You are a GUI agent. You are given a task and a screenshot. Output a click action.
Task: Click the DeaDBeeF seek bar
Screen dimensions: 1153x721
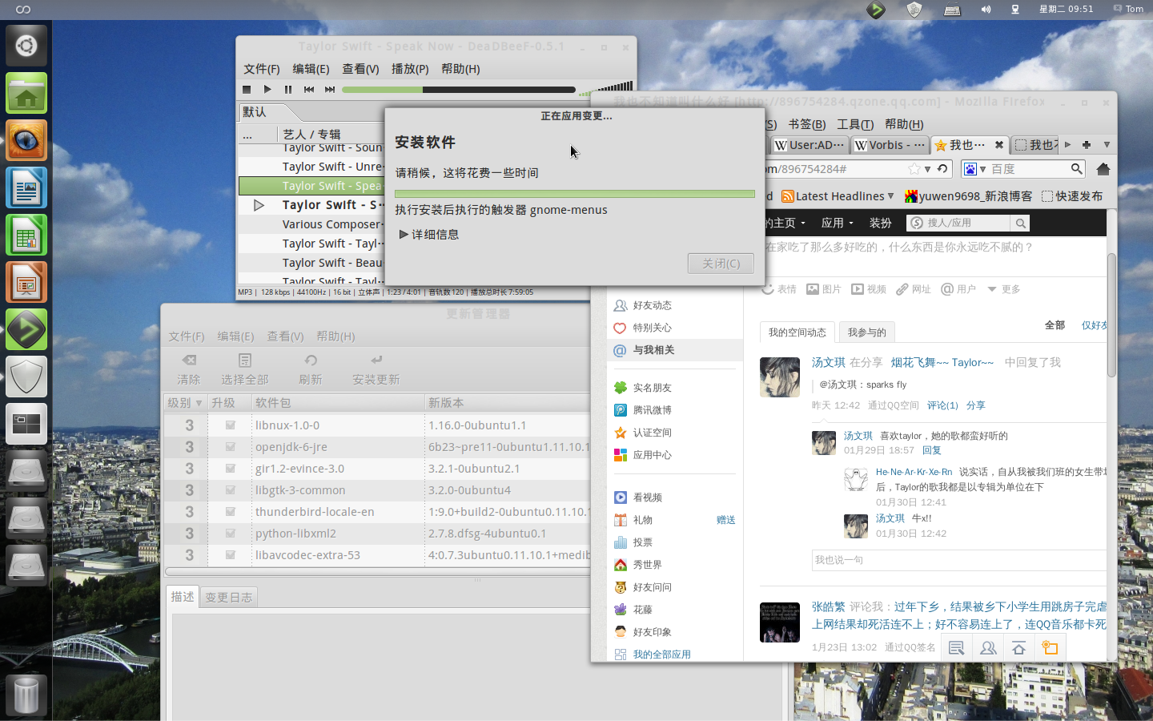pos(459,90)
